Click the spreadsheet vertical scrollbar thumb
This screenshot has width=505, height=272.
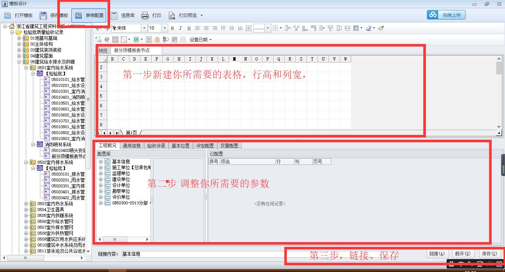pyautogui.click(x=499, y=68)
